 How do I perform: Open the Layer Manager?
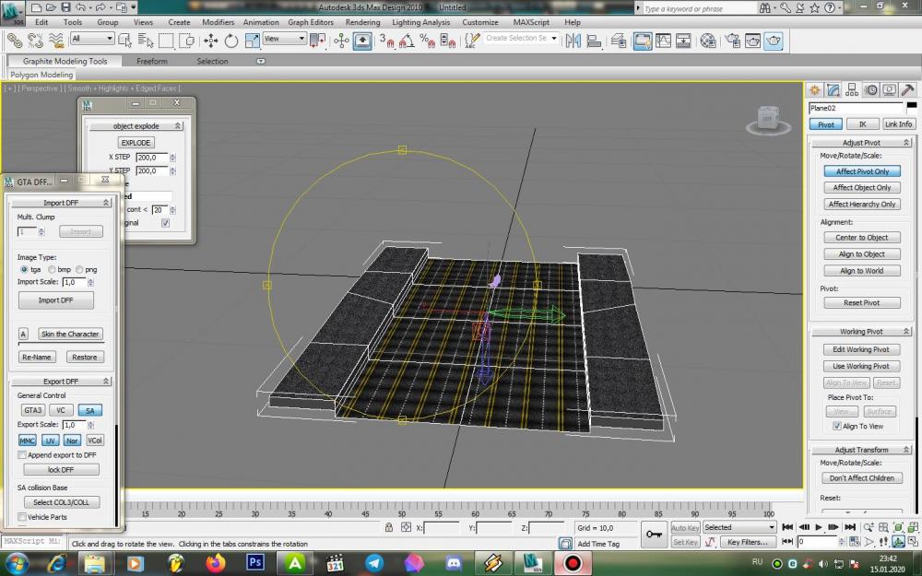pos(618,41)
